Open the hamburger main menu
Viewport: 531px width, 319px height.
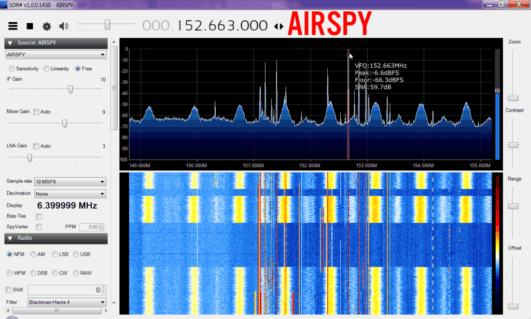tap(13, 26)
